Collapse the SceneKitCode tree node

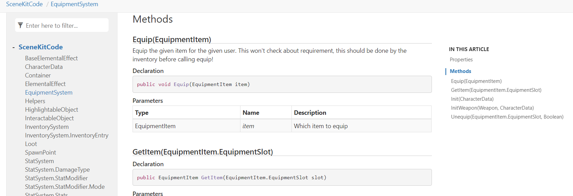[13, 47]
